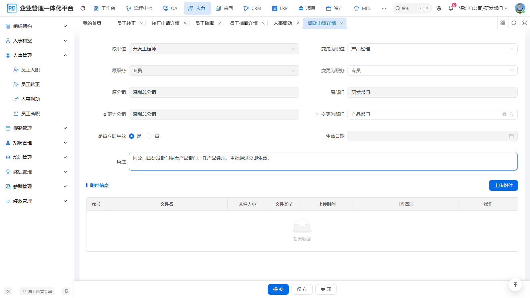Switch to the 人事调动 tab
530x298 pixels.
(x=283, y=23)
